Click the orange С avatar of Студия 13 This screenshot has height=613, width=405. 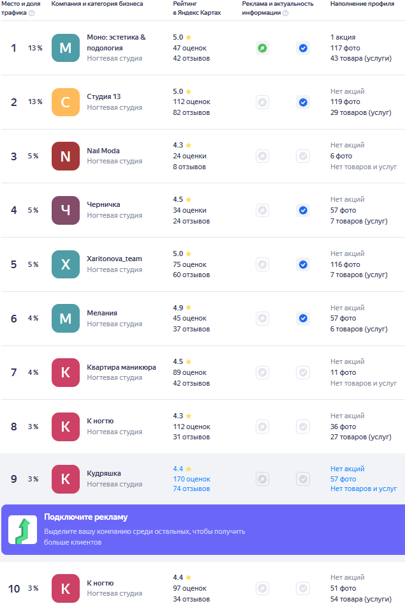66,102
